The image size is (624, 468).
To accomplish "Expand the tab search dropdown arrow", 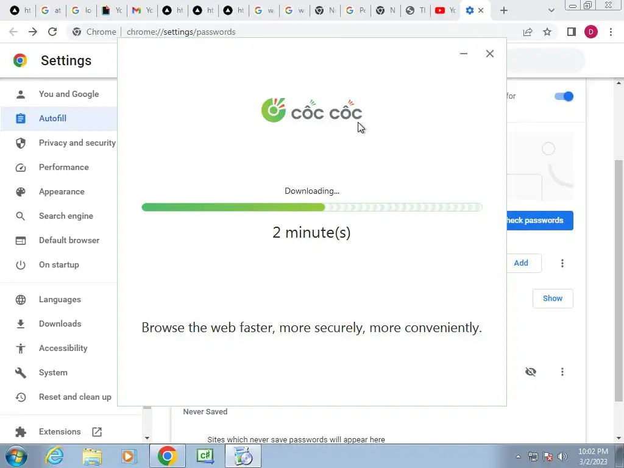I will 551,10.
